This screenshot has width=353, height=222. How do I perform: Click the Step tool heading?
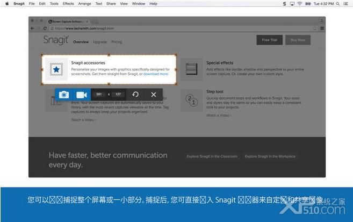(215, 91)
